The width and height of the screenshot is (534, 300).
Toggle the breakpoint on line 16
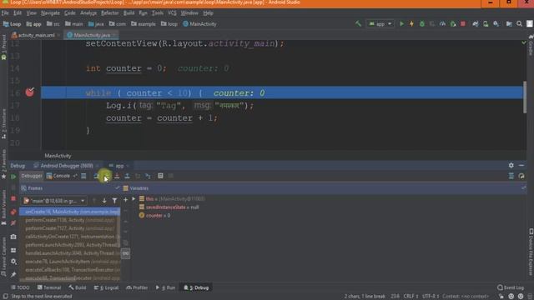click(x=30, y=92)
